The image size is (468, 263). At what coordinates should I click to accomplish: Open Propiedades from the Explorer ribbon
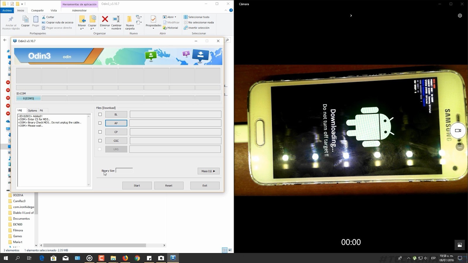coord(153,22)
